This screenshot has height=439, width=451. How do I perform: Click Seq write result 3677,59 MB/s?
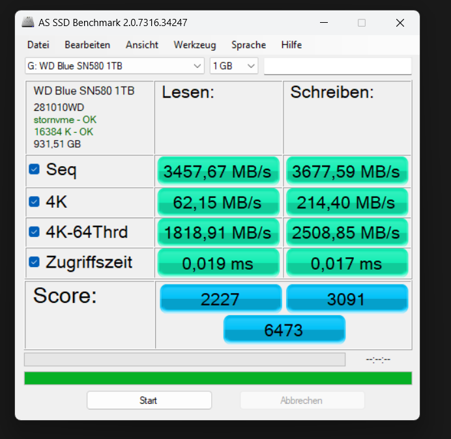click(x=347, y=171)
